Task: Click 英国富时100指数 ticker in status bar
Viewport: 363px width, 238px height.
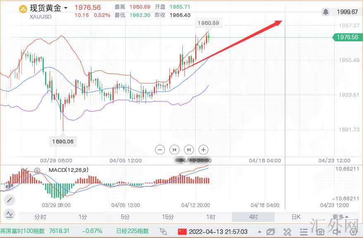Action: (x=22, y=231)
